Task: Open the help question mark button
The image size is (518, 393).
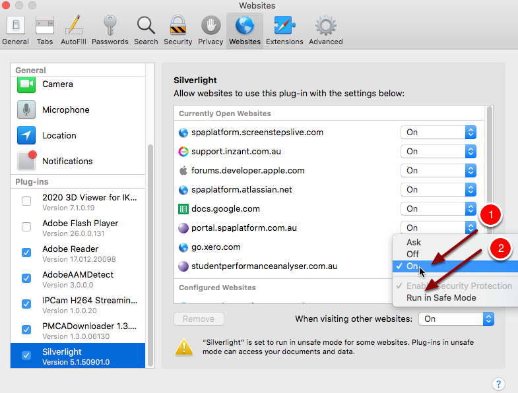Action: [x=498, y=384]
